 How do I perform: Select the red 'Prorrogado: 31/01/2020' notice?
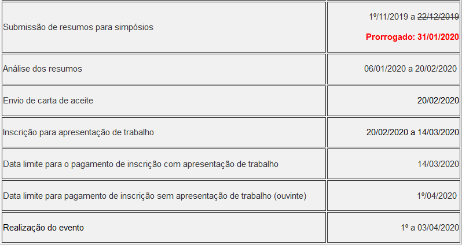(x=412, y=37)
